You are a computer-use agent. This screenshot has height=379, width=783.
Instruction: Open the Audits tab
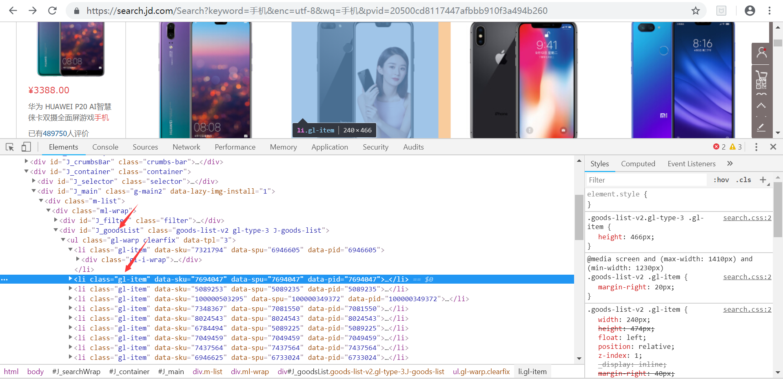tap(413, 147)
